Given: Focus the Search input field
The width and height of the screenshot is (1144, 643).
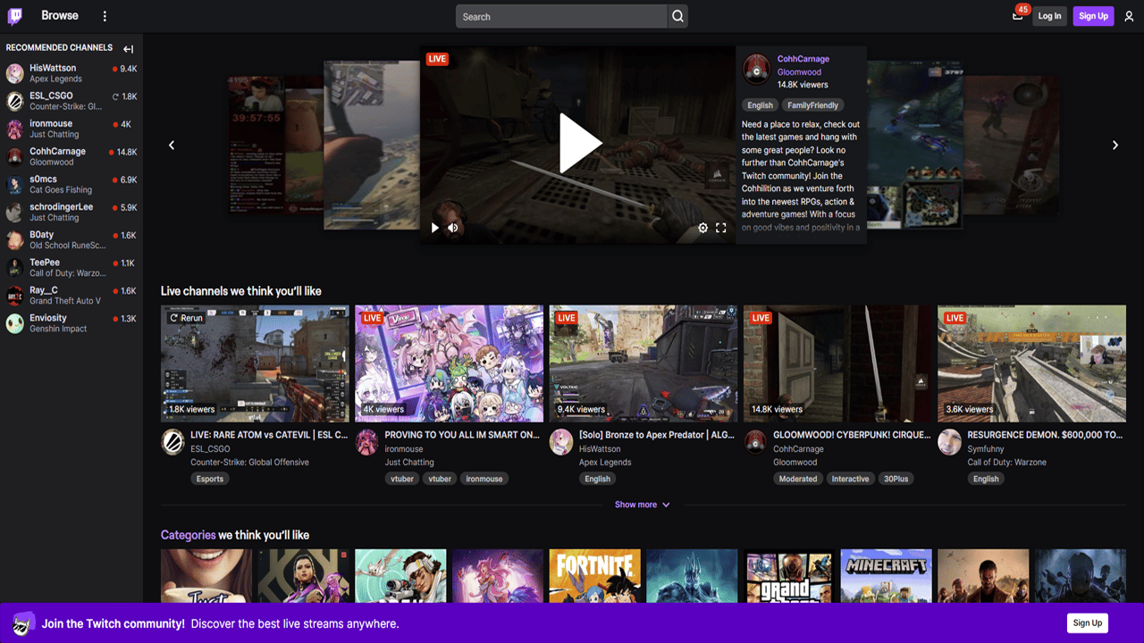Looking at the screenshot, I should pos(561,16).
